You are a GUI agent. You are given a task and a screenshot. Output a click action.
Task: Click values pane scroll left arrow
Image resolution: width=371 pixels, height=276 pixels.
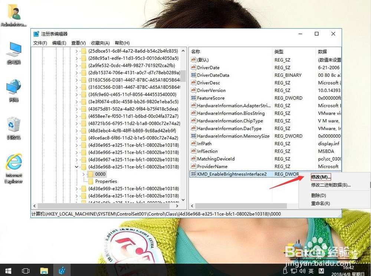(x=192, y=206)
